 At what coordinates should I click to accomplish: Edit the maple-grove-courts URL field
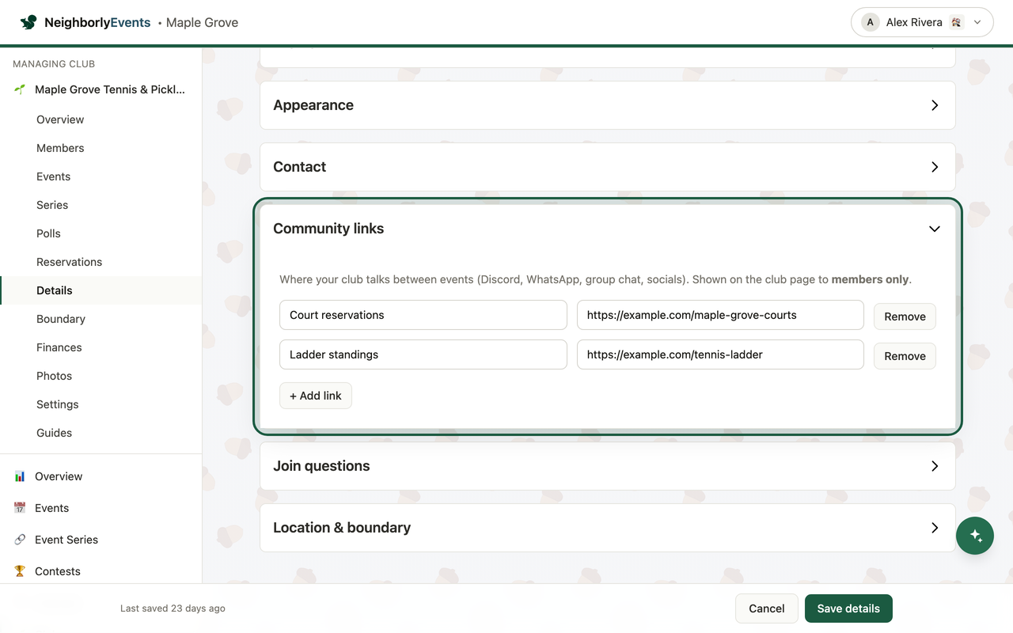(x=720, y=315)
